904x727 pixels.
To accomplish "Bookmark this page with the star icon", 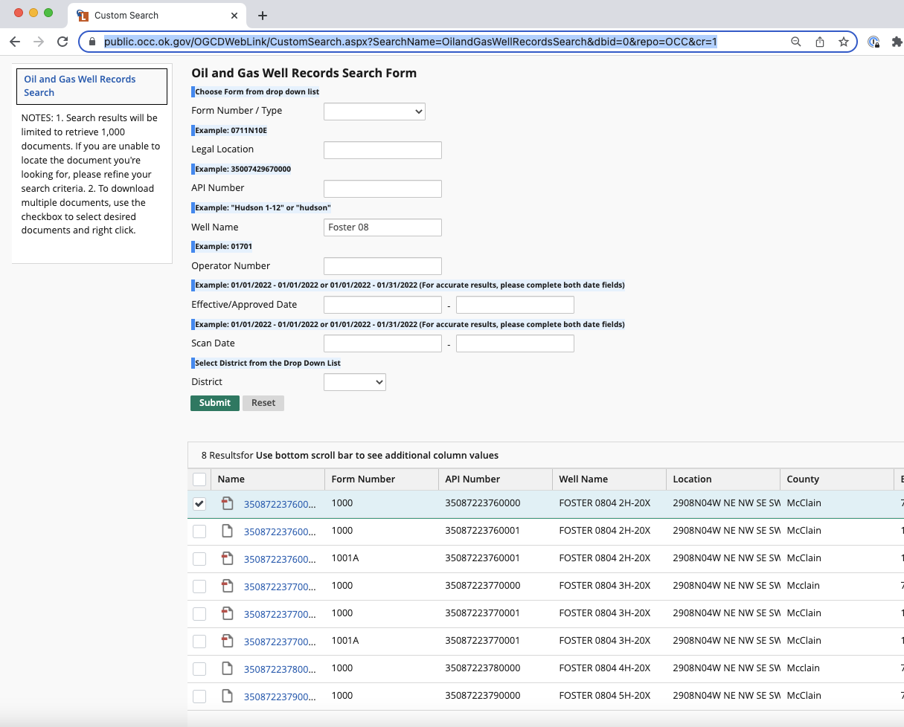I will [844, 42].
